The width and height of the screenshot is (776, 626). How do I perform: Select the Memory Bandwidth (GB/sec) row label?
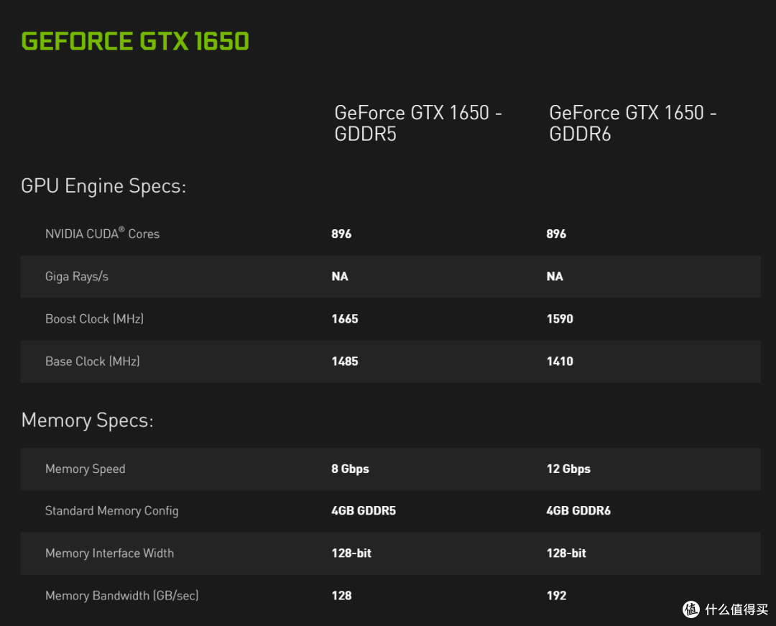tap(121, 596)
